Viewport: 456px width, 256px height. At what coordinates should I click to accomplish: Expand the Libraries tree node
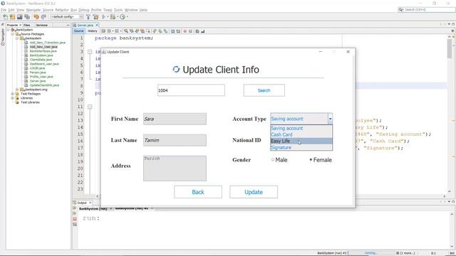click(13, 98)
